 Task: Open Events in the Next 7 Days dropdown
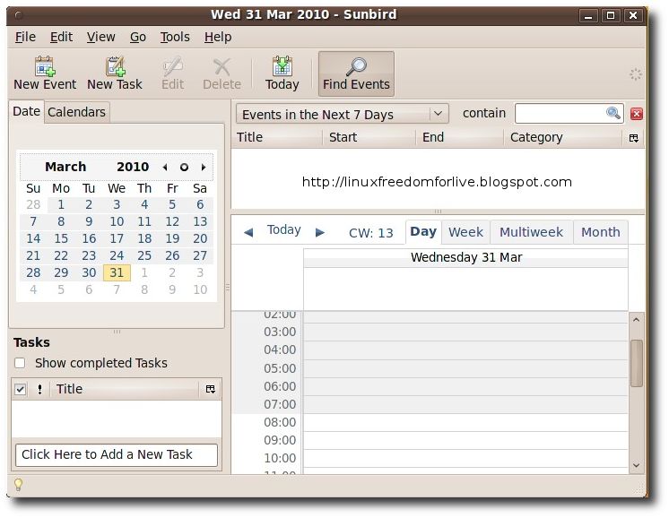point(343,114)
